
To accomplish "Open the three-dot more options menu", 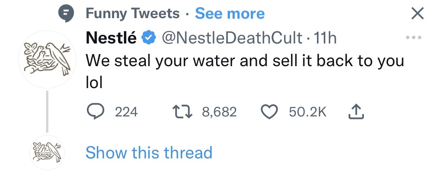I will point(414,37).
